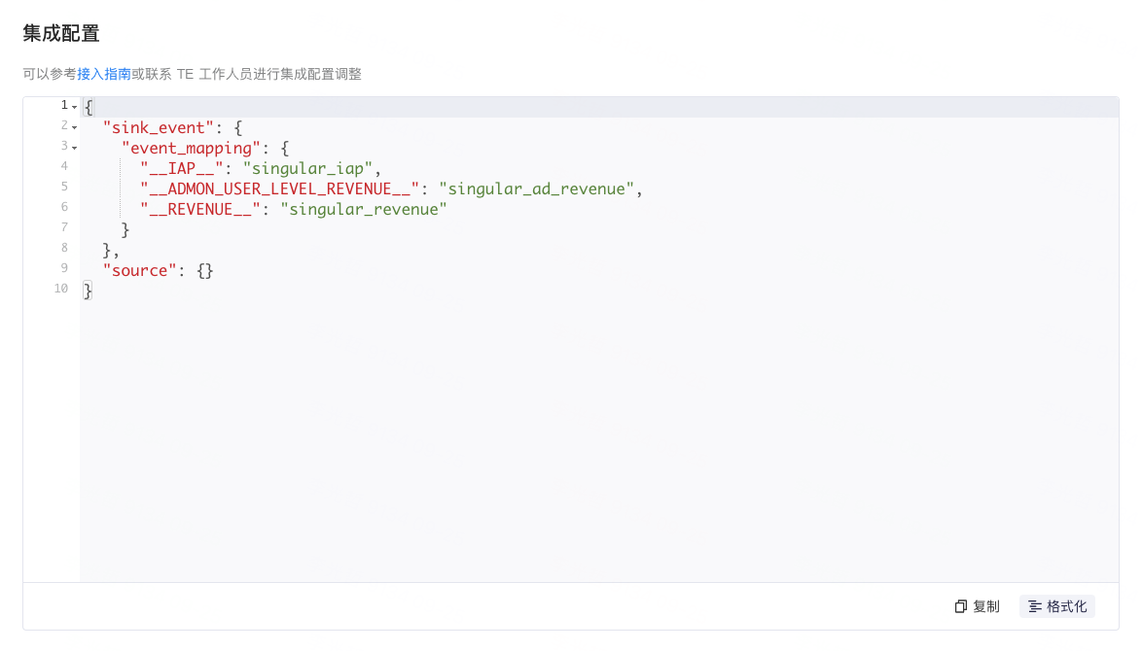The height and width of the screenshot is (651, 1142).
Task: Click the "event_mapping" key text
Action: click(191, 149)
